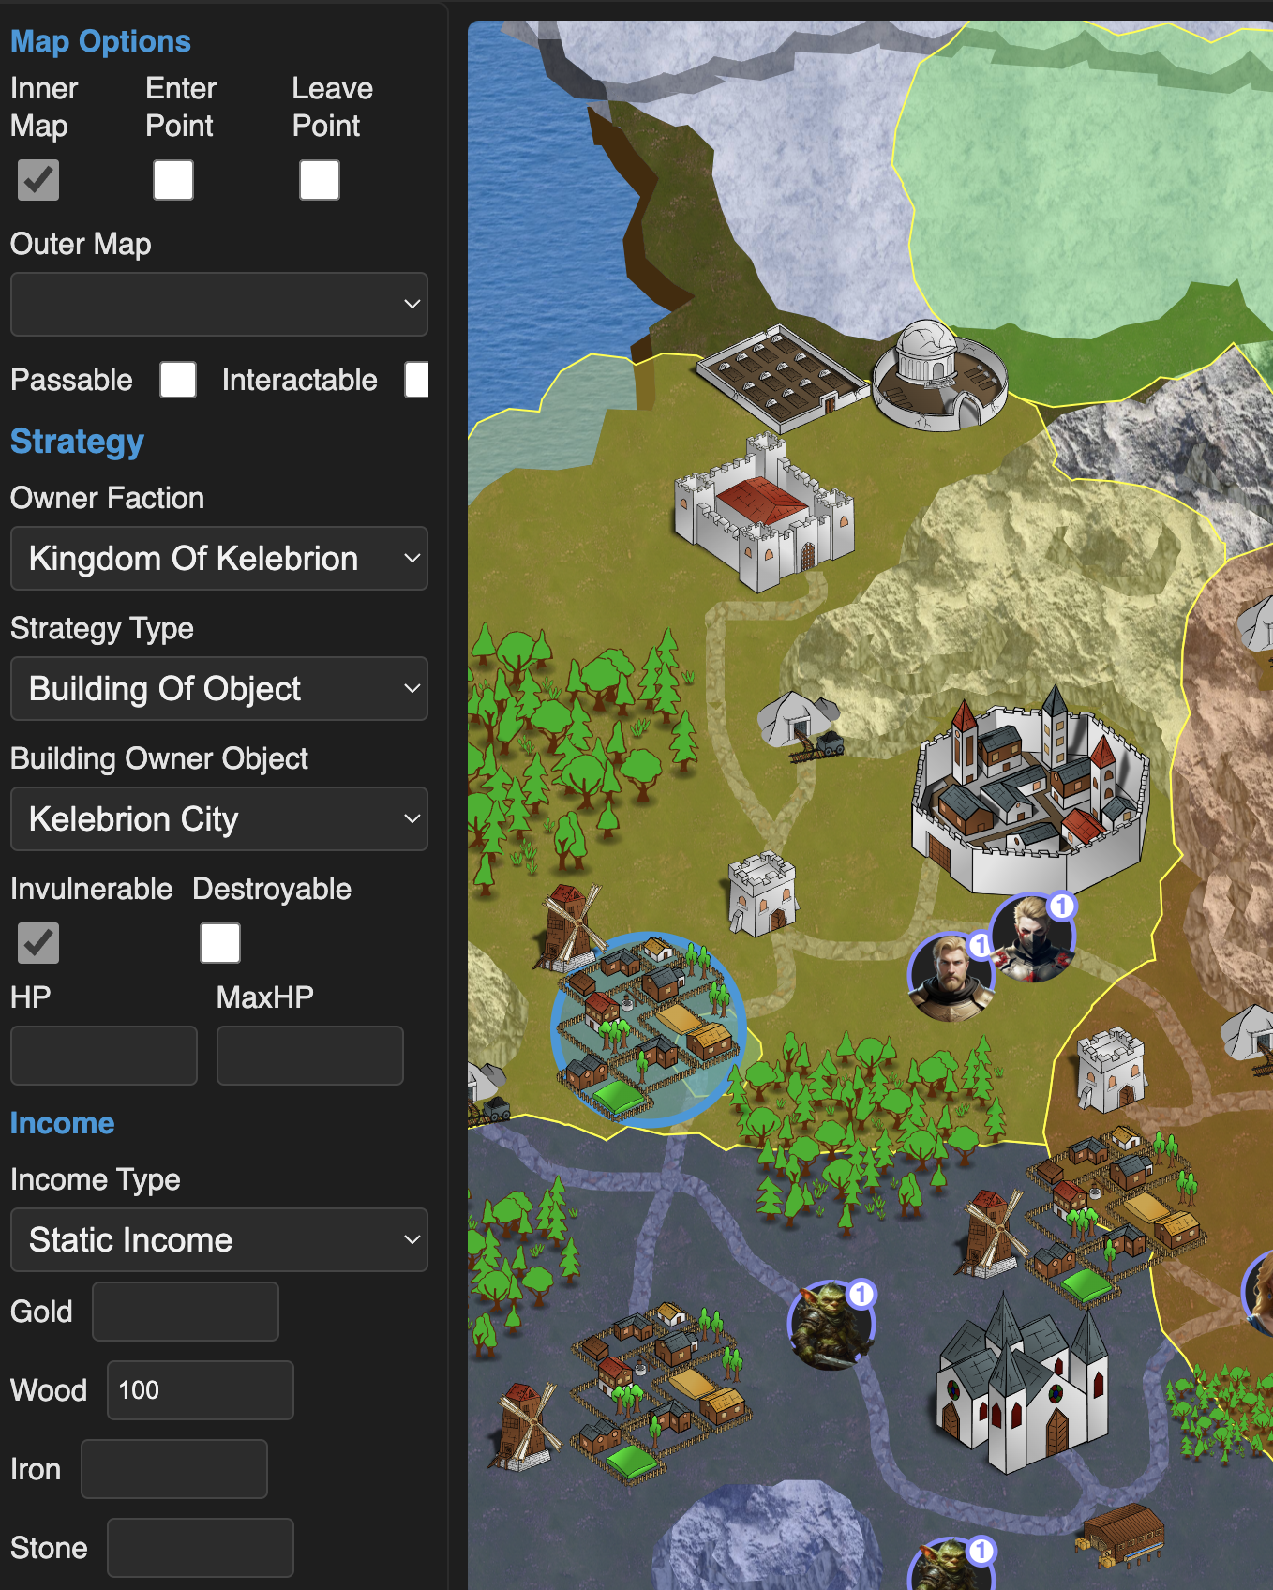The height and width of the screenshot is (1590, 1273).
Task: Enable the Destroyable checkbox
Action: [x=220, y=943]
